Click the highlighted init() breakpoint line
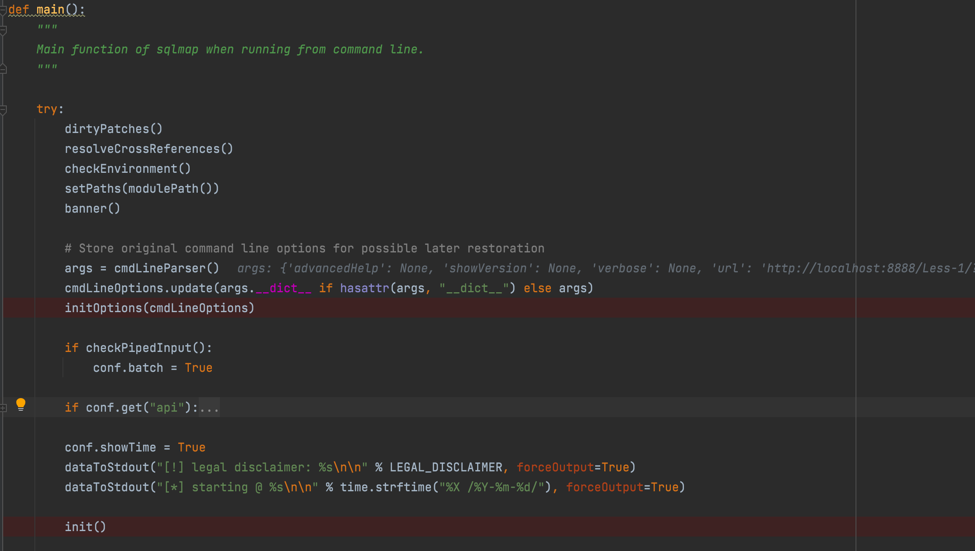Viewport: 975px width, 551px height. tap(85, 527)
